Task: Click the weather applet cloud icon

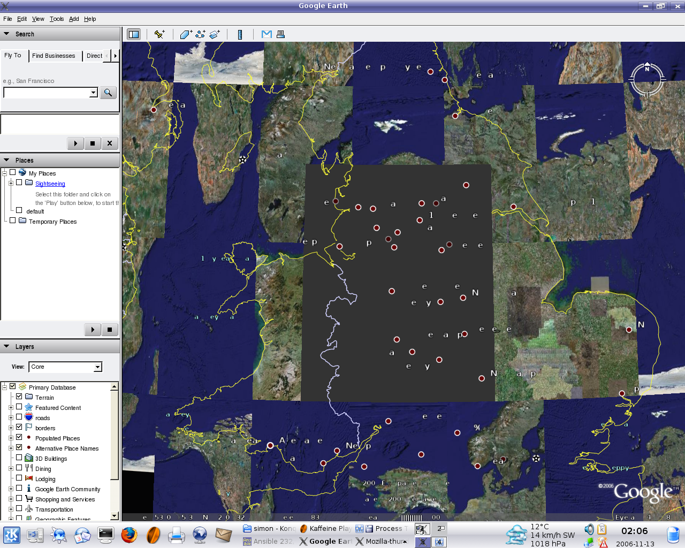Action: click(x=517, y=535)
